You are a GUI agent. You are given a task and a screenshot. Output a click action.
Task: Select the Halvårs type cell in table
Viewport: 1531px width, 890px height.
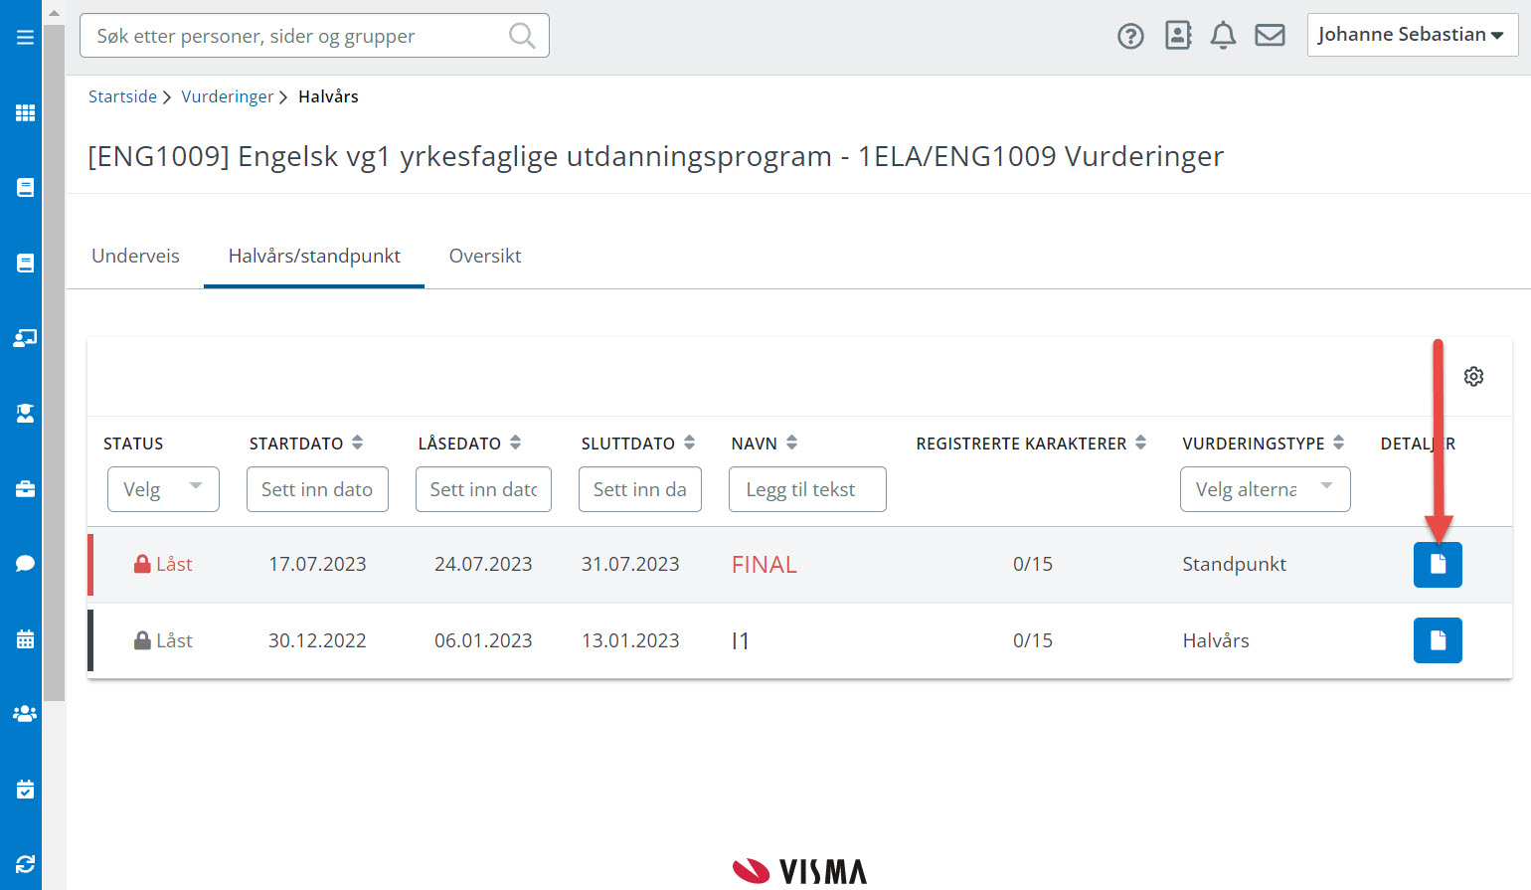point(1216,640)
